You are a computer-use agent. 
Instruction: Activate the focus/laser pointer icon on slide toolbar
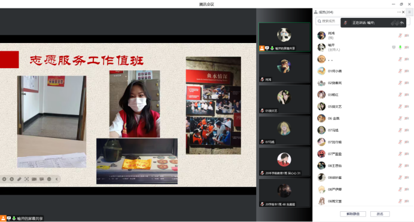point(27,179)
